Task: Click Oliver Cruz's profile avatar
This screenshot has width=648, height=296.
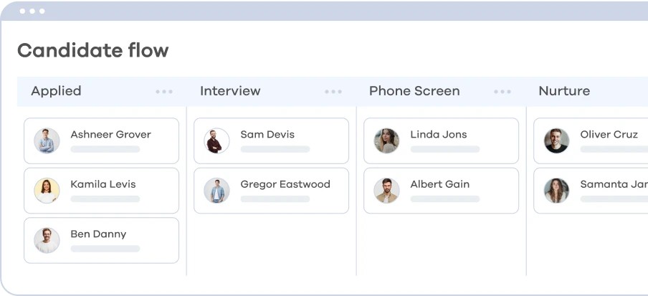Action: [556, 140]
